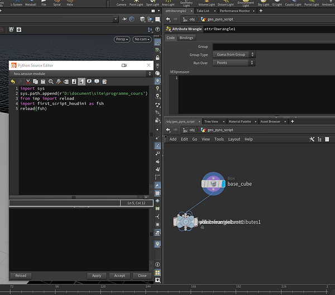
Task: Open the View menu in network editor
Action: tap(205, 139)
